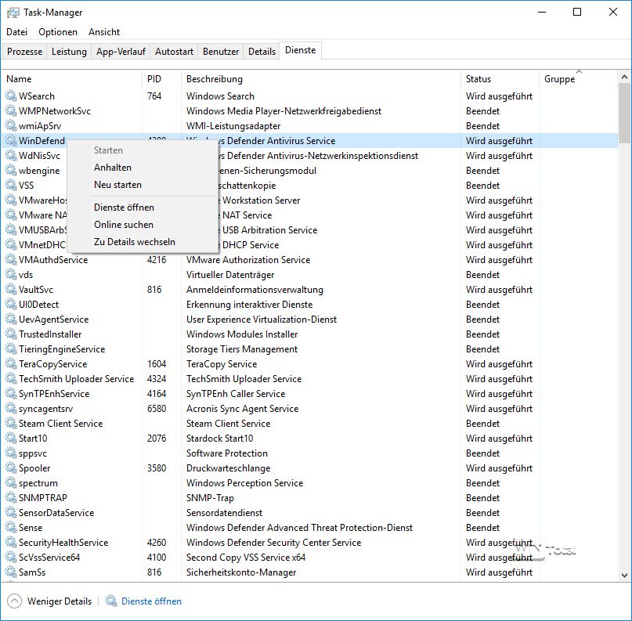This screenshot has width=632, height=621.
Task: Click the Task-Manager title bar app icon
Action: [x=13, y=13]
